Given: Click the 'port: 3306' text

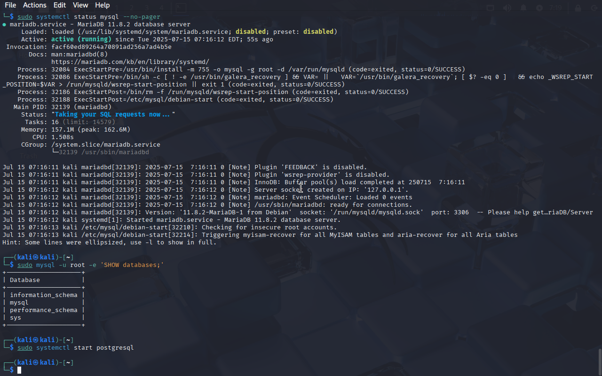Looking at the screenshot, I should pyautogui.click(x=450, y=212).
